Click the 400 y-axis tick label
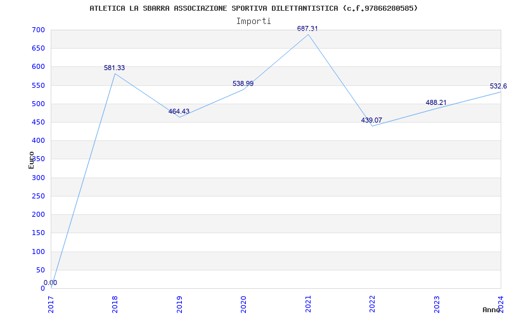The width and height of the screenshot is (507, 316). (x=38, y=140)
